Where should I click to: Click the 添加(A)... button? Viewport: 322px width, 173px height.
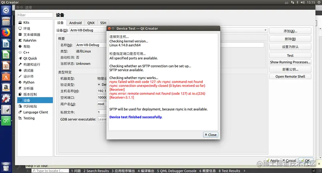click(290, 31)
